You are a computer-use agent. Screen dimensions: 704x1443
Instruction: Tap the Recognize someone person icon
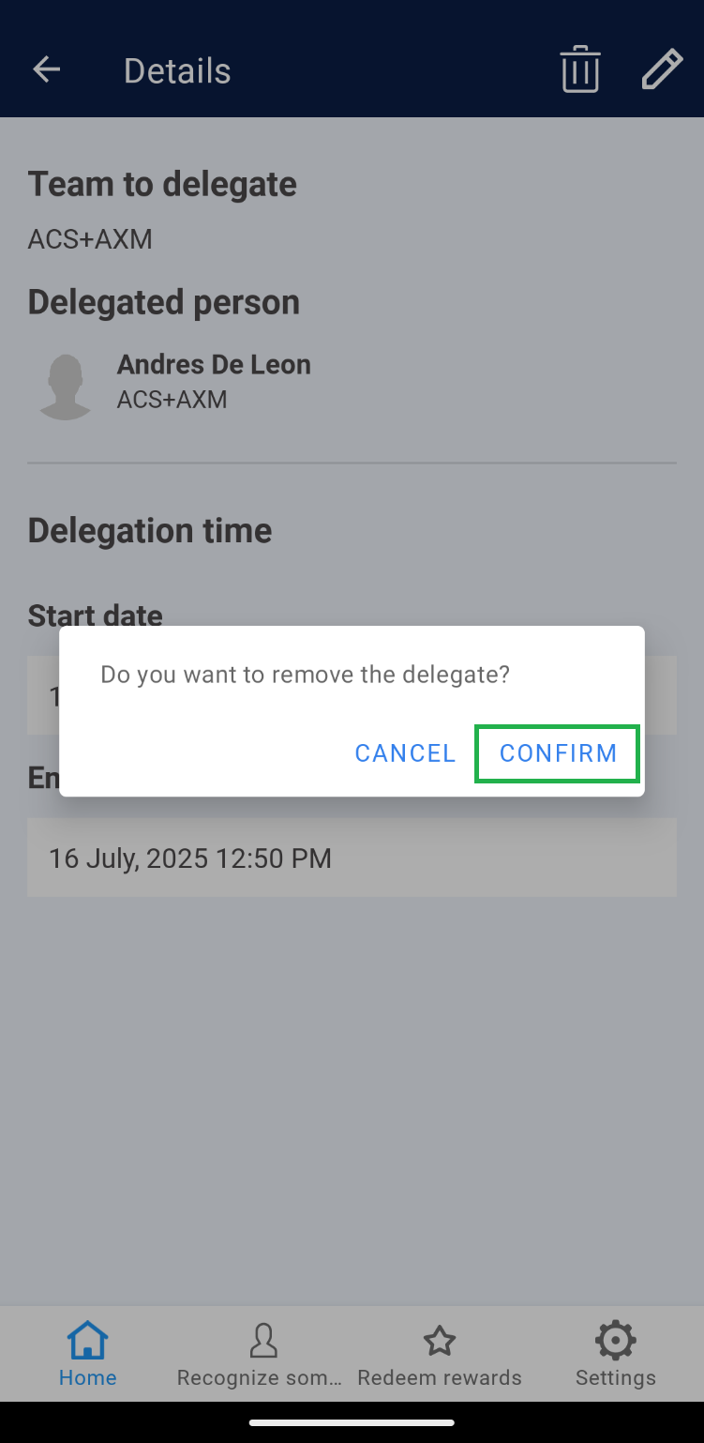click(x=263, y=1343)
